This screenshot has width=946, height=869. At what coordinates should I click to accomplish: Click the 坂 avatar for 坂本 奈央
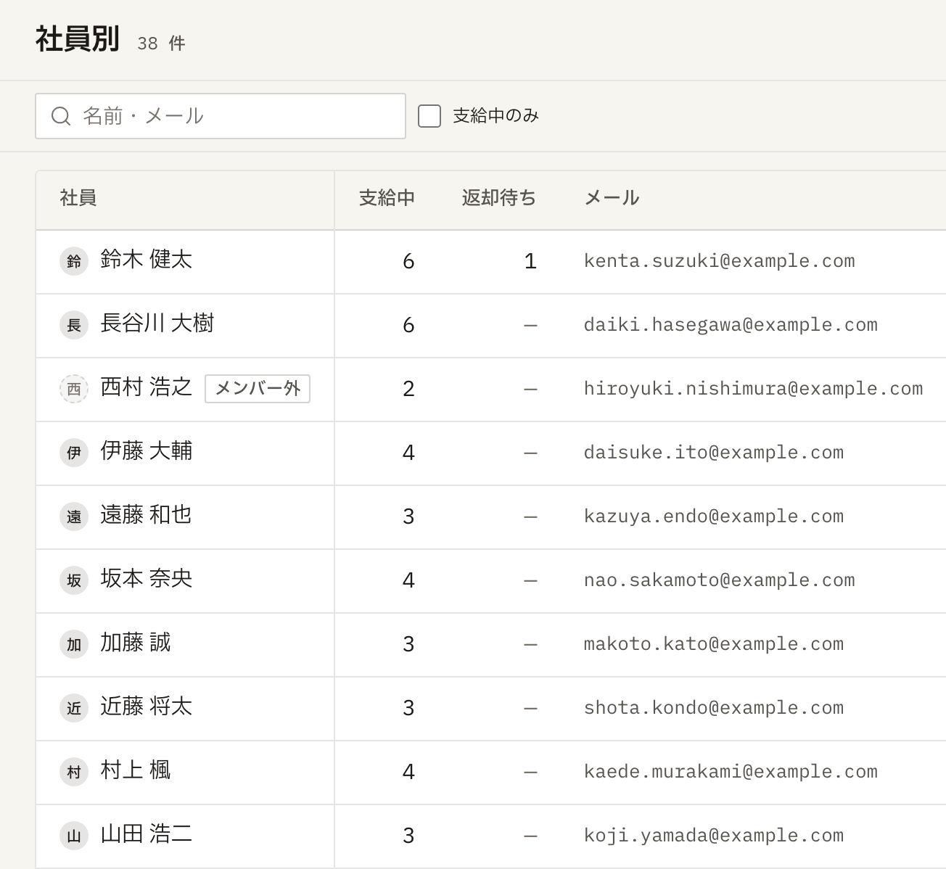pos(74,580)
